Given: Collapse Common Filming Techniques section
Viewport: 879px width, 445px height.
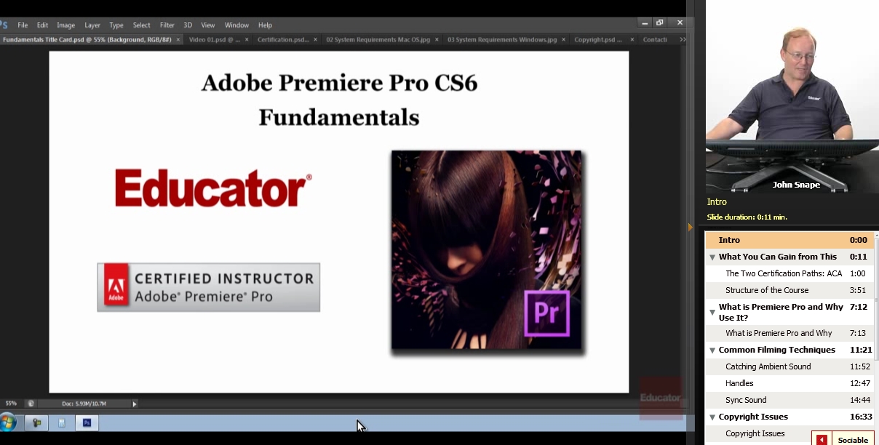Looking at the screenshot, I should 712,350.
